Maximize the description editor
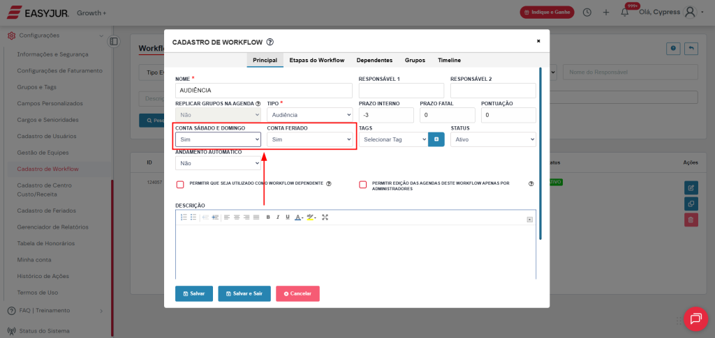The width and height of the screenshot is (715, 338). 325,217
